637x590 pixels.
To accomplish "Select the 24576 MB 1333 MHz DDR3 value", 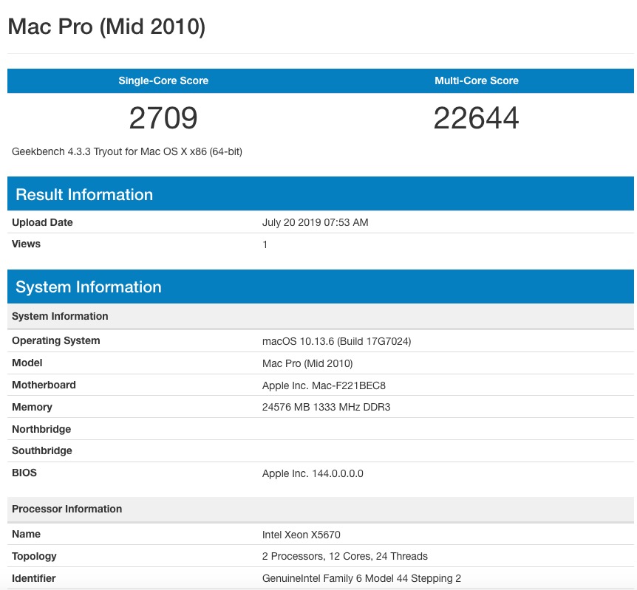I will point(326,407).
